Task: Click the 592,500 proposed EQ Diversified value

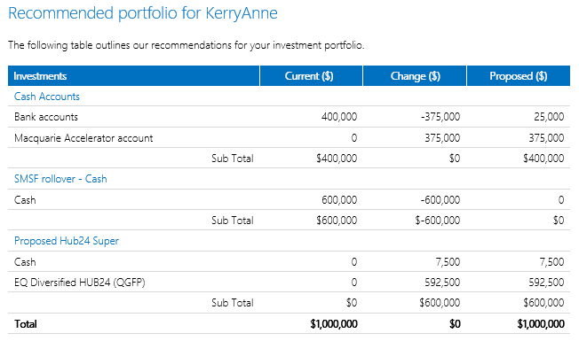Action: click(546, 283)
